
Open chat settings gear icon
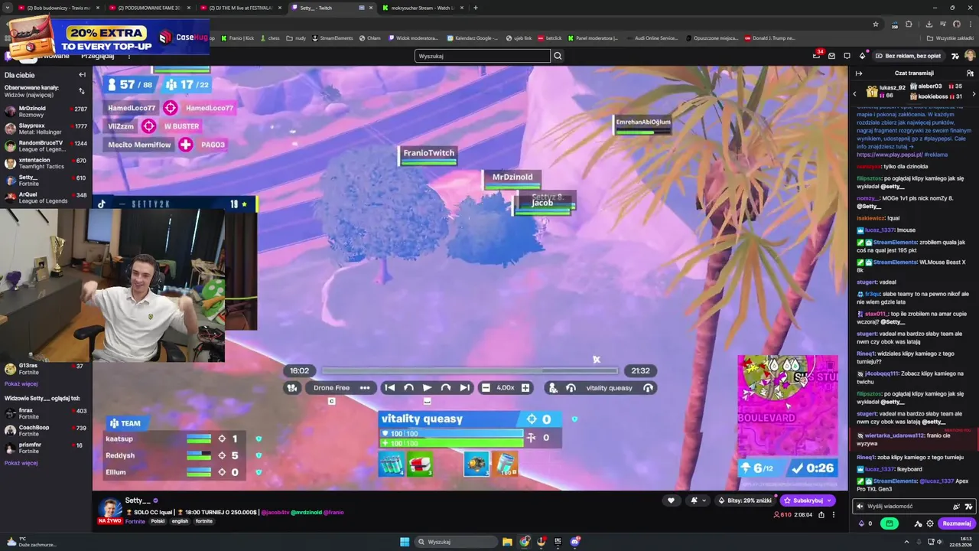[x=930, y=523]
